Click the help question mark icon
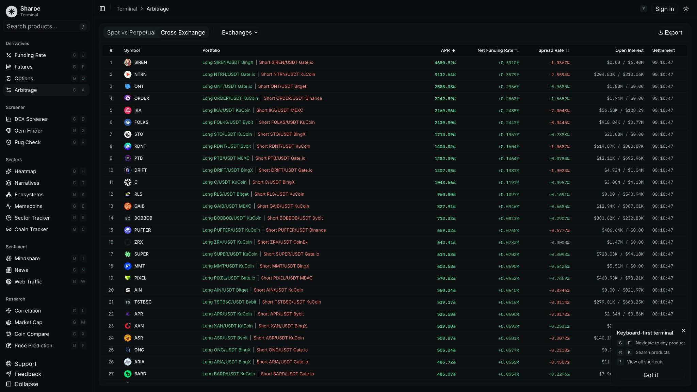The width and height of the screenshot is (697, 392). pos(643,9)
